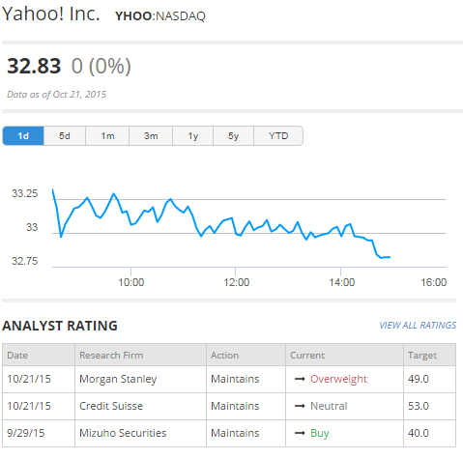
Task: Show the 1y price chart
Action: click(192, 136)
